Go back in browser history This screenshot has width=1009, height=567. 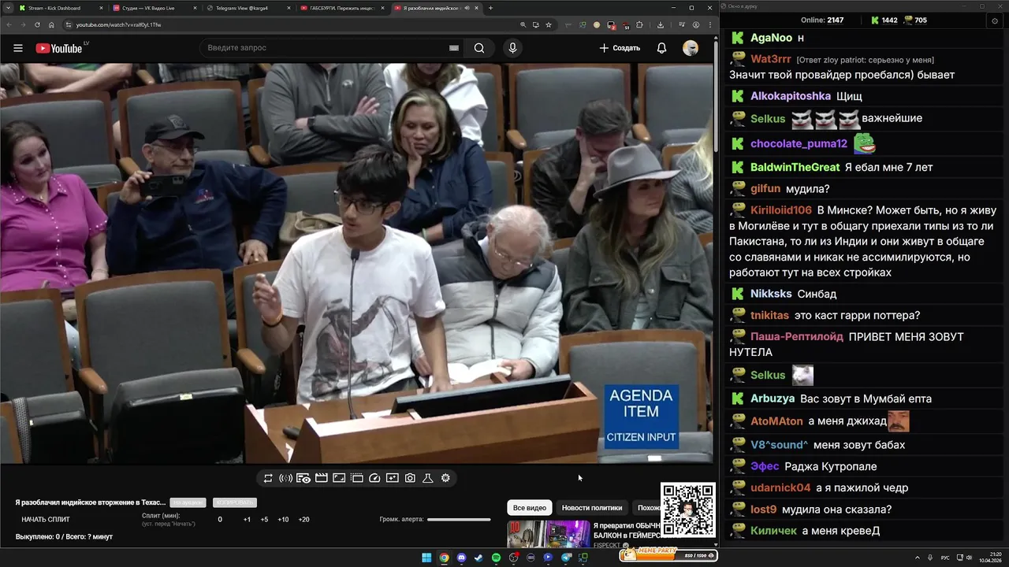9,24
